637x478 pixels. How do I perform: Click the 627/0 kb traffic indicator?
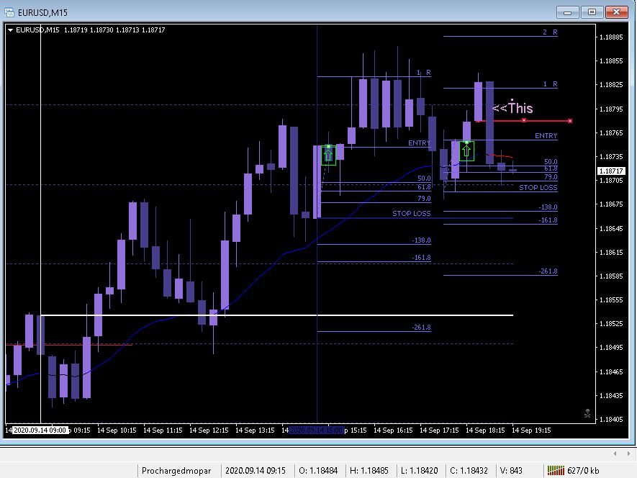click(583, 471)
